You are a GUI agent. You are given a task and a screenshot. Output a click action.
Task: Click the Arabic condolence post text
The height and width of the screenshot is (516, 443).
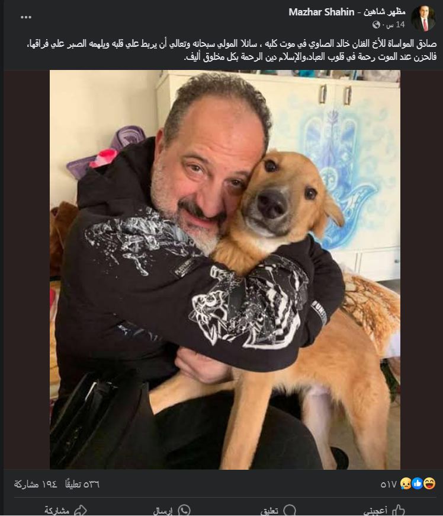tap(232, 50)
